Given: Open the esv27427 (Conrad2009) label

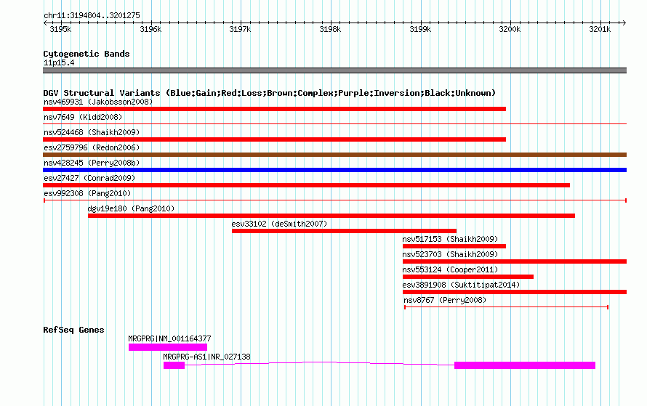Looking at the screenshot, I should click(x=89, y=178).
